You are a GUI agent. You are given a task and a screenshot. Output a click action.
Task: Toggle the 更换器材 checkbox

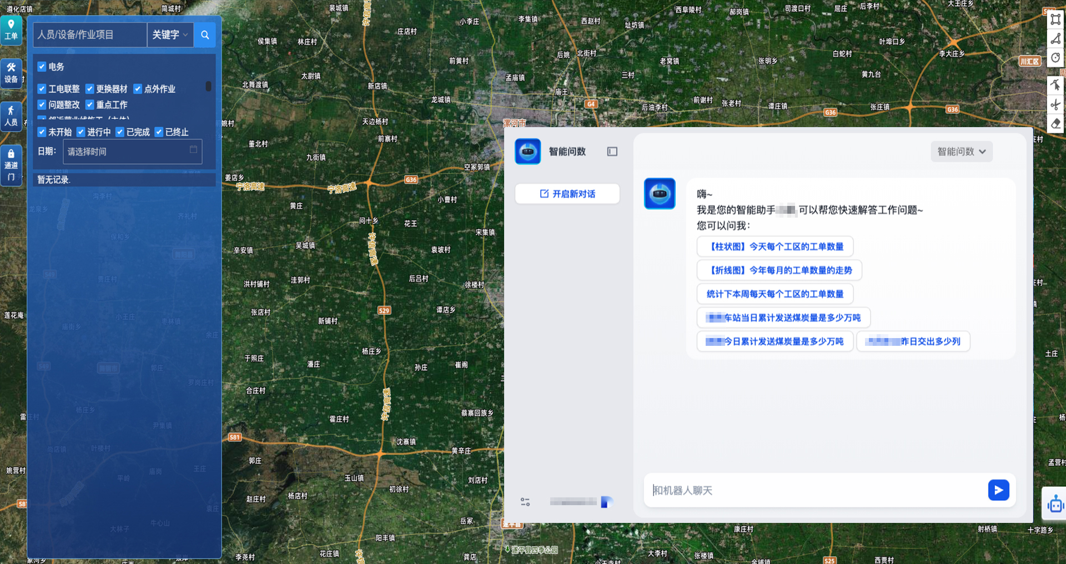90,89
